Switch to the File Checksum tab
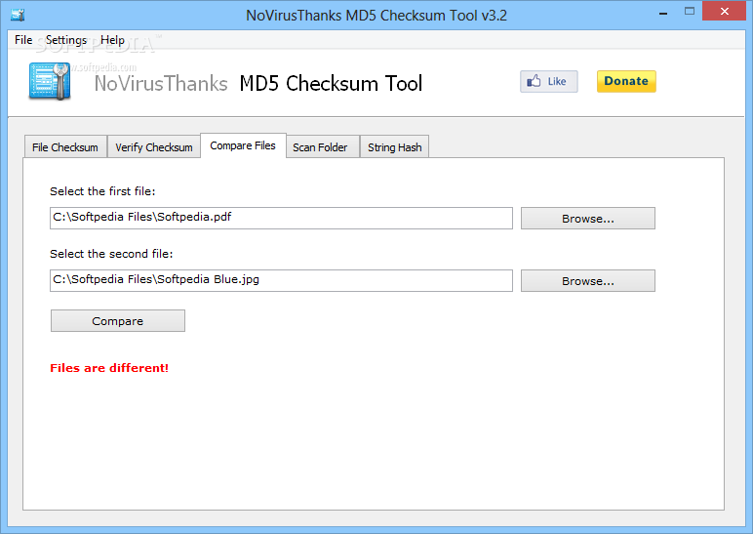The image size is (753, 534). click(x=65, y=147)
